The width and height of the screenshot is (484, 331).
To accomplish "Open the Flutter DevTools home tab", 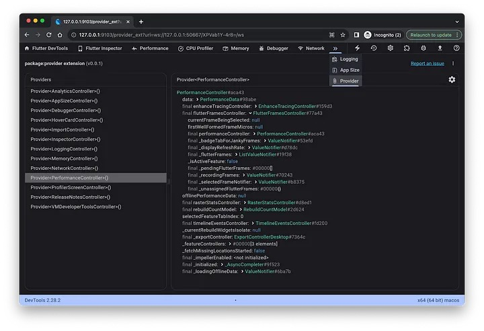I will tap(46, 48).
